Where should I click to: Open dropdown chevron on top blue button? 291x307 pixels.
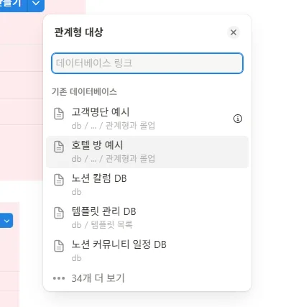36,4
